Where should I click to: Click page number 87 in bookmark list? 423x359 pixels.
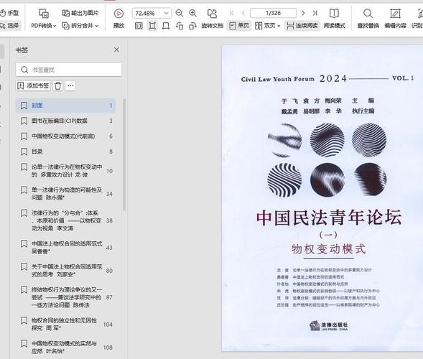coord(109,297)
